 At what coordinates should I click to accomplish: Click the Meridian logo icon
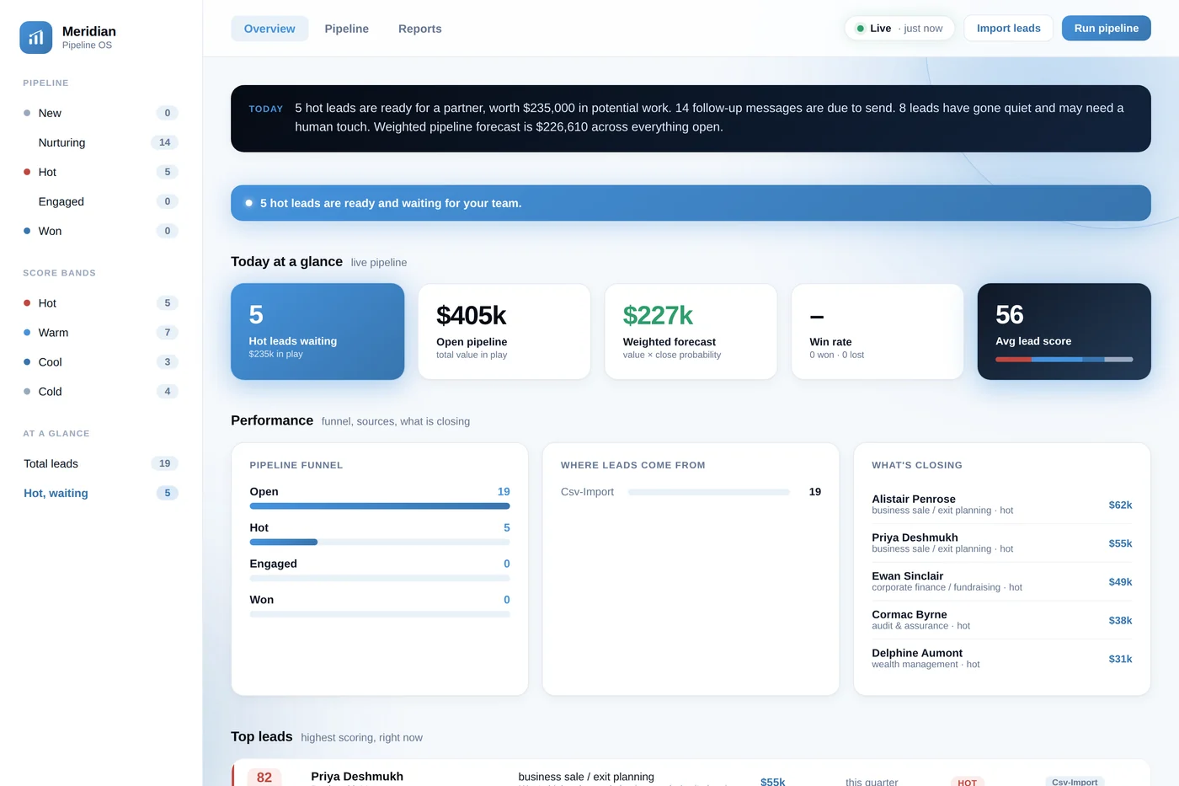tap(36, 38)
